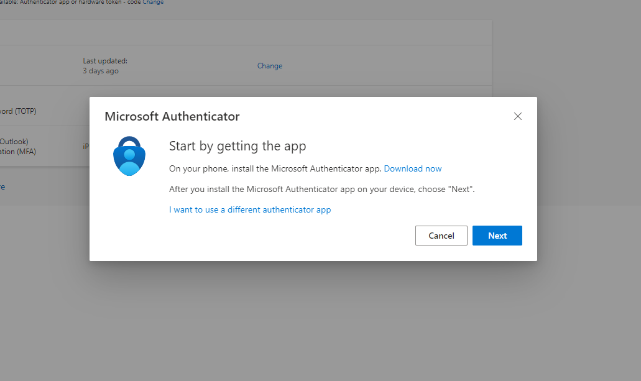Click the Change link after 'hardware token - code'
The image size is (641, 381).
[x=153, y=2]
